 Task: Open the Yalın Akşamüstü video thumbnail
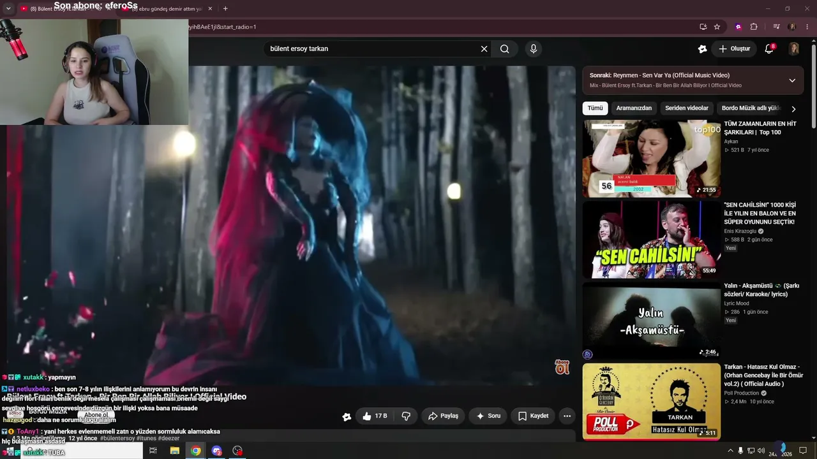[x=651, y=321]
